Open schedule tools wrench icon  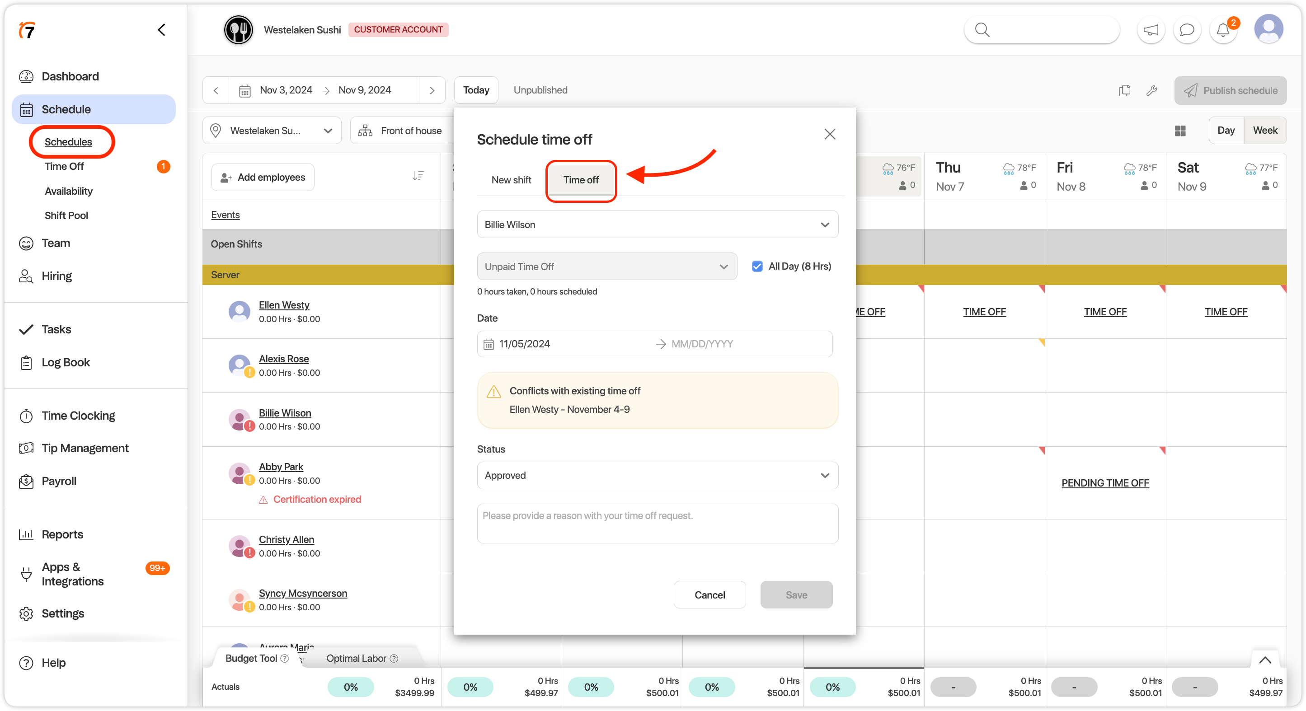(x=1151, y=90)
